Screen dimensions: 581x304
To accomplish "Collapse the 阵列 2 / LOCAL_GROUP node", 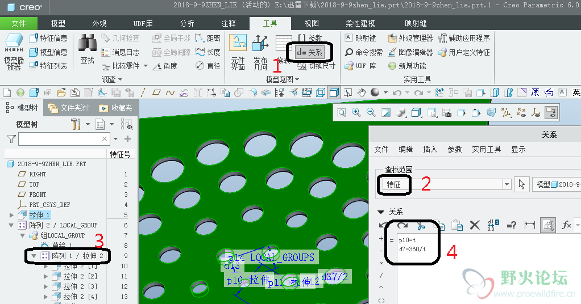I will [11, 225].
